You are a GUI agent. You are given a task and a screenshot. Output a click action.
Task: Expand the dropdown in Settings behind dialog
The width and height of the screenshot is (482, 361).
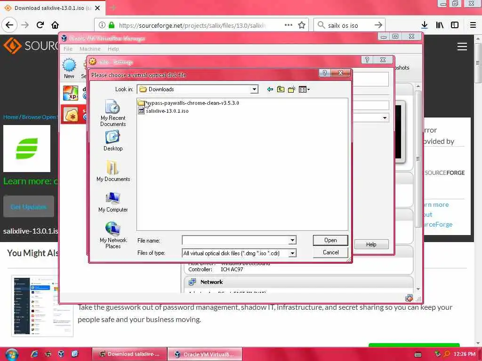tap(385, 118)
